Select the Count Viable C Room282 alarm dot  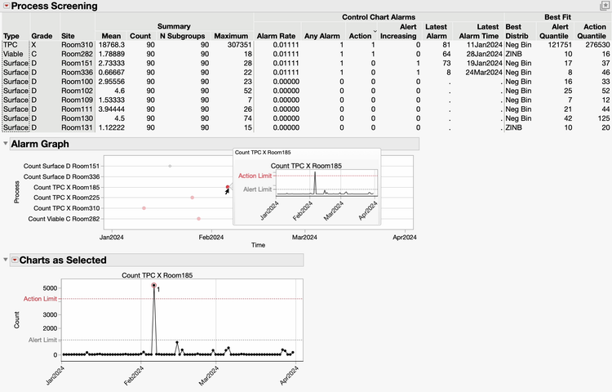point(199,219)
